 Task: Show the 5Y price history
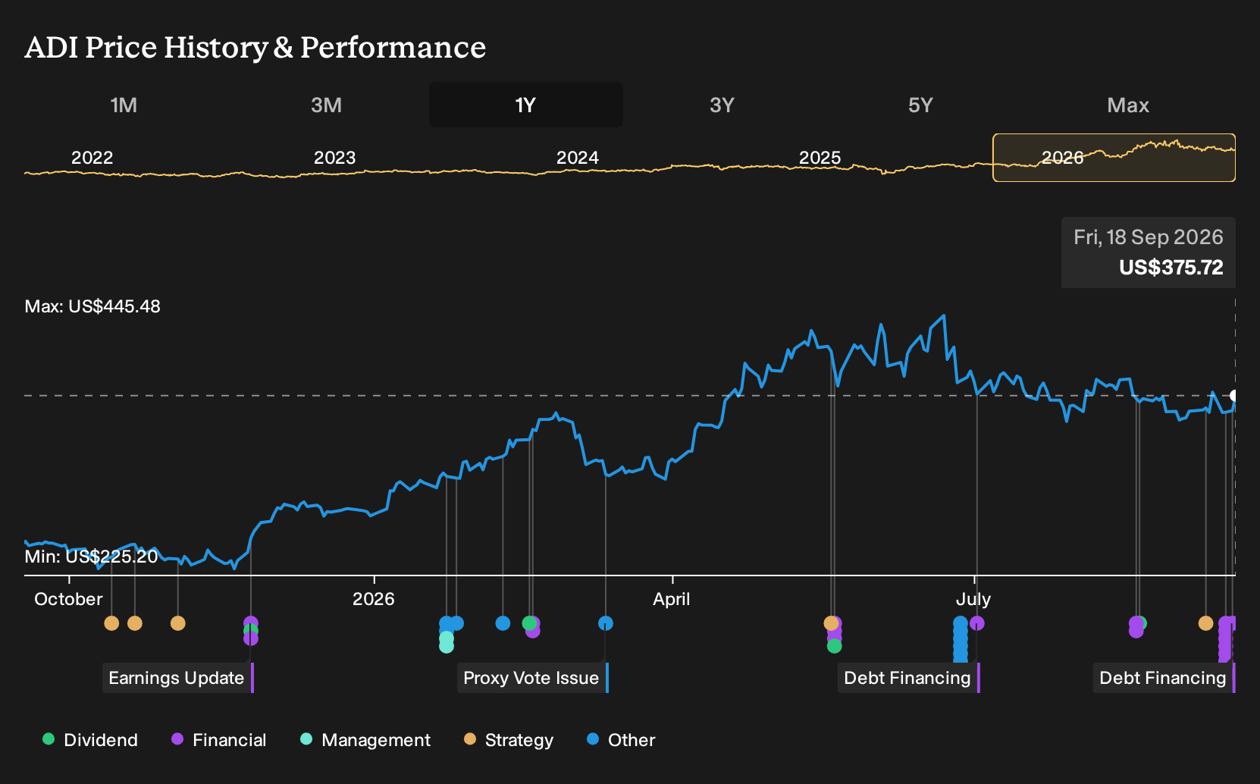(x=920, y=105)
